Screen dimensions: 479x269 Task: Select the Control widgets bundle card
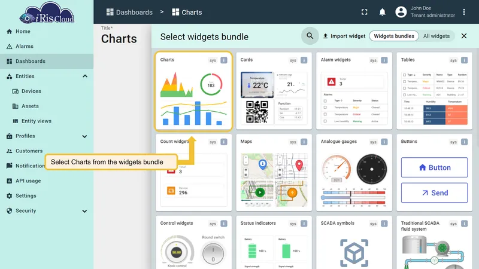tap(193, 243)
